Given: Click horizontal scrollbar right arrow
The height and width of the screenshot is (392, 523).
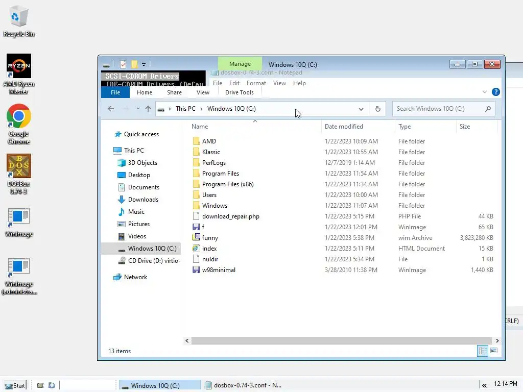Looking at the screenshot, I should [497, 340].
